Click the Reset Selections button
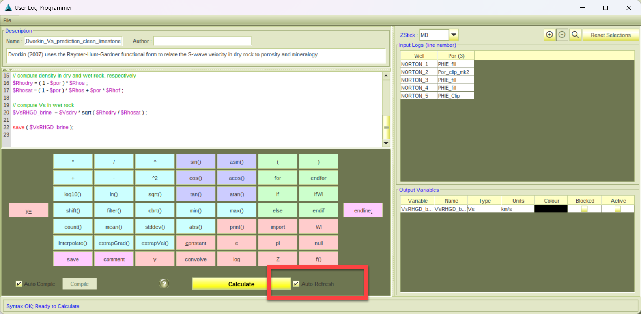Viewport: 641px width, 314px height. tap(610, 35)
